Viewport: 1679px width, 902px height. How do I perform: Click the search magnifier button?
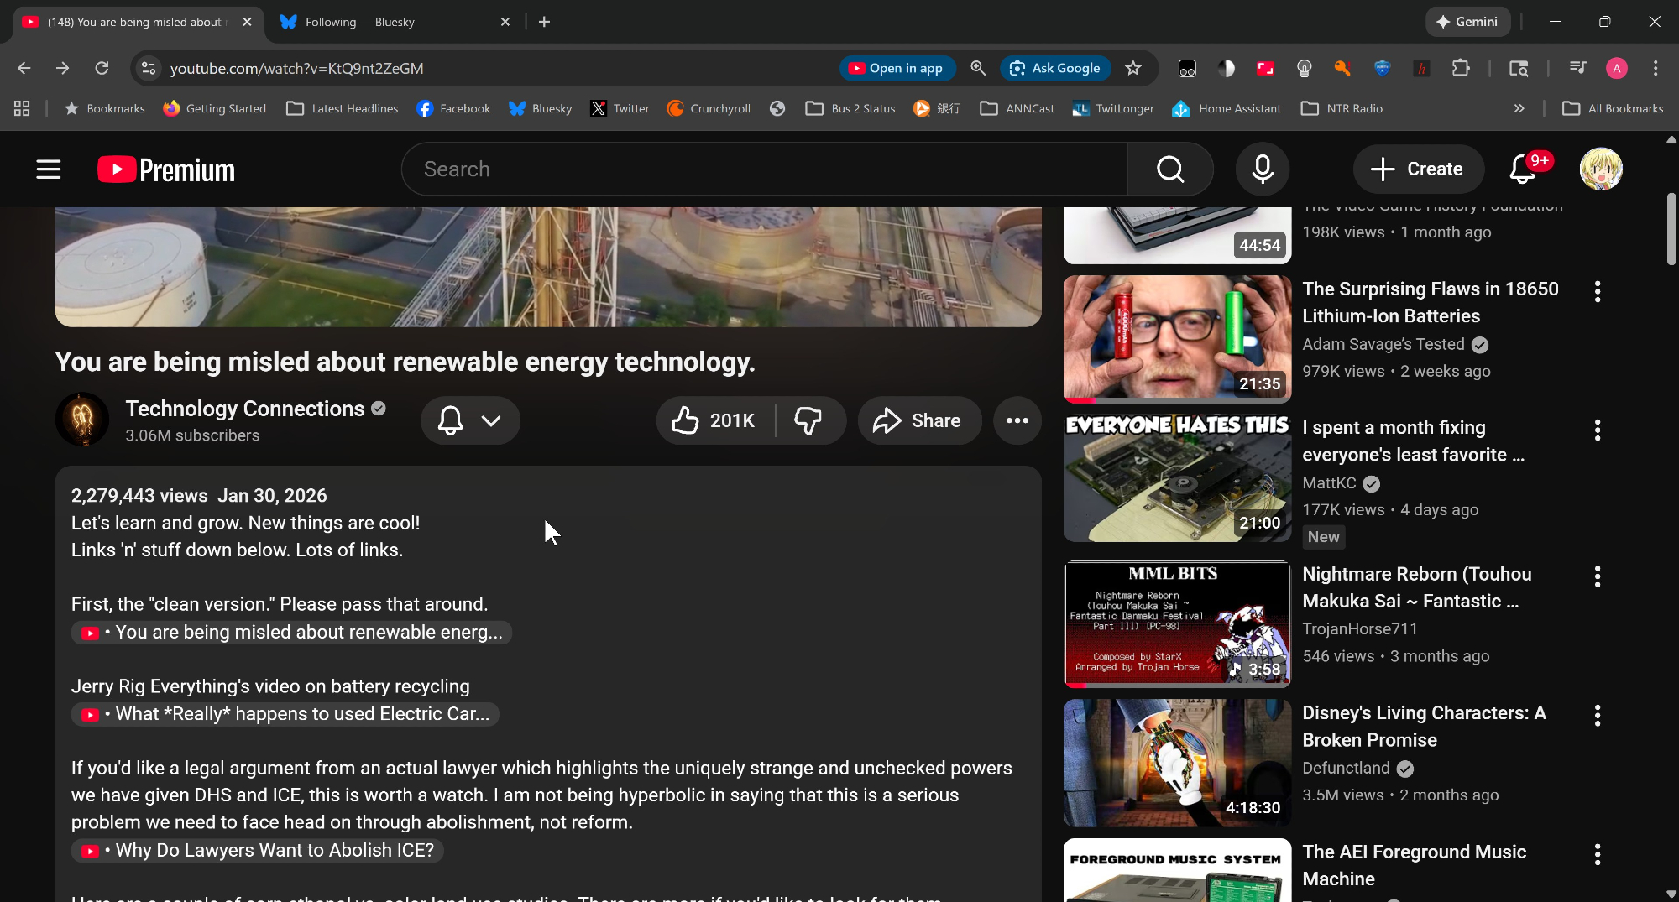(1170, 169)
